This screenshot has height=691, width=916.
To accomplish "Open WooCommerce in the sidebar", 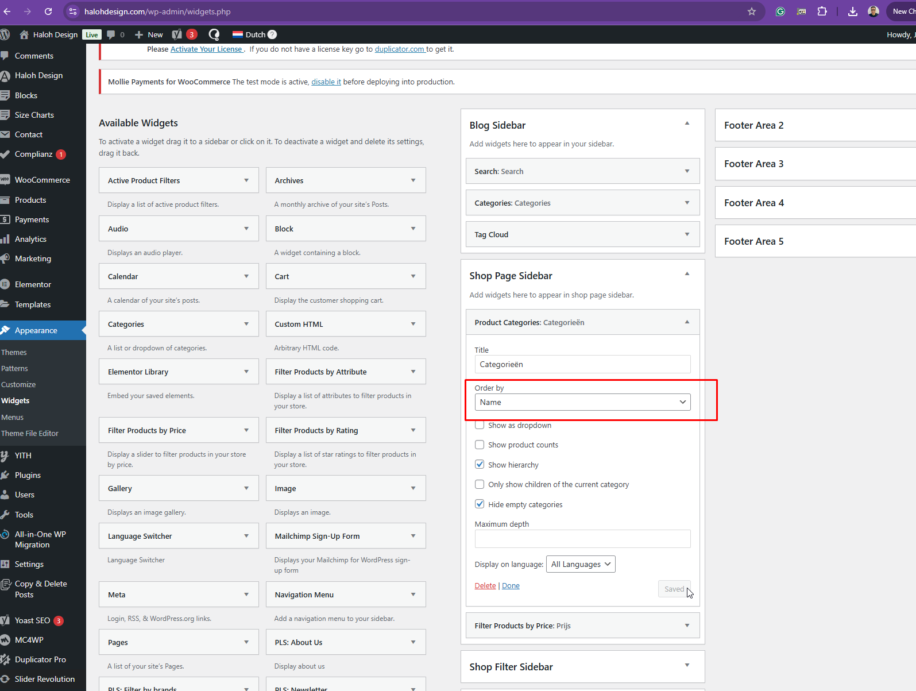I will click(x=42, y=180).
